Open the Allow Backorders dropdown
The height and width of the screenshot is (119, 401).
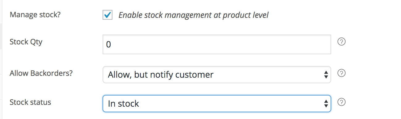click(217, 75)
